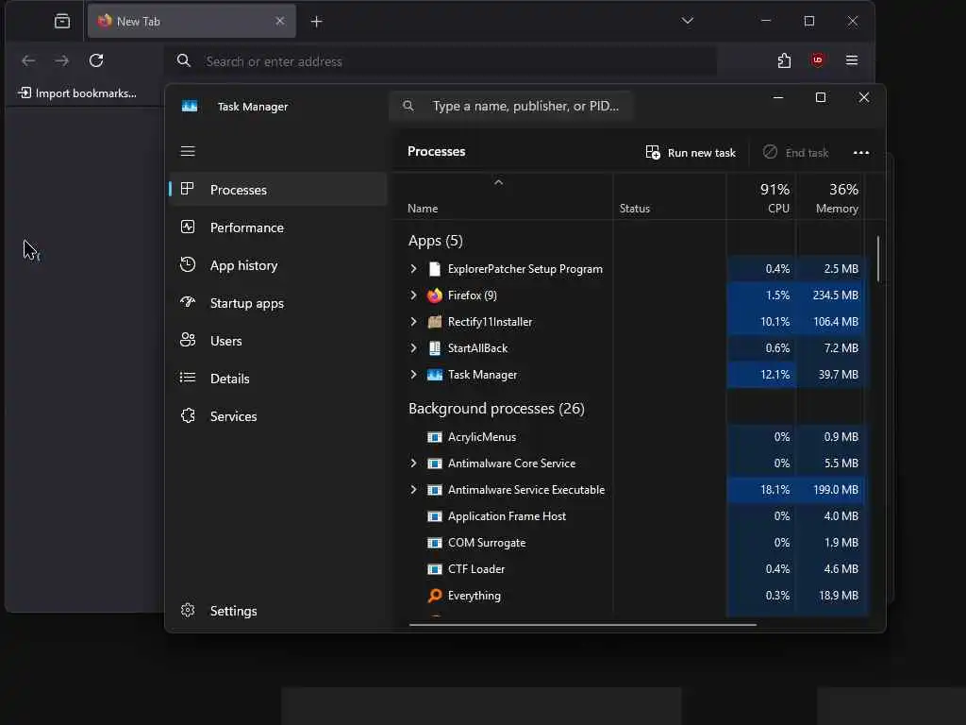This screenshot has width=966, height=725.
Task: Click the Firefox process icon in Apps list
Action: pyautogui.click(x=434, y=295)
